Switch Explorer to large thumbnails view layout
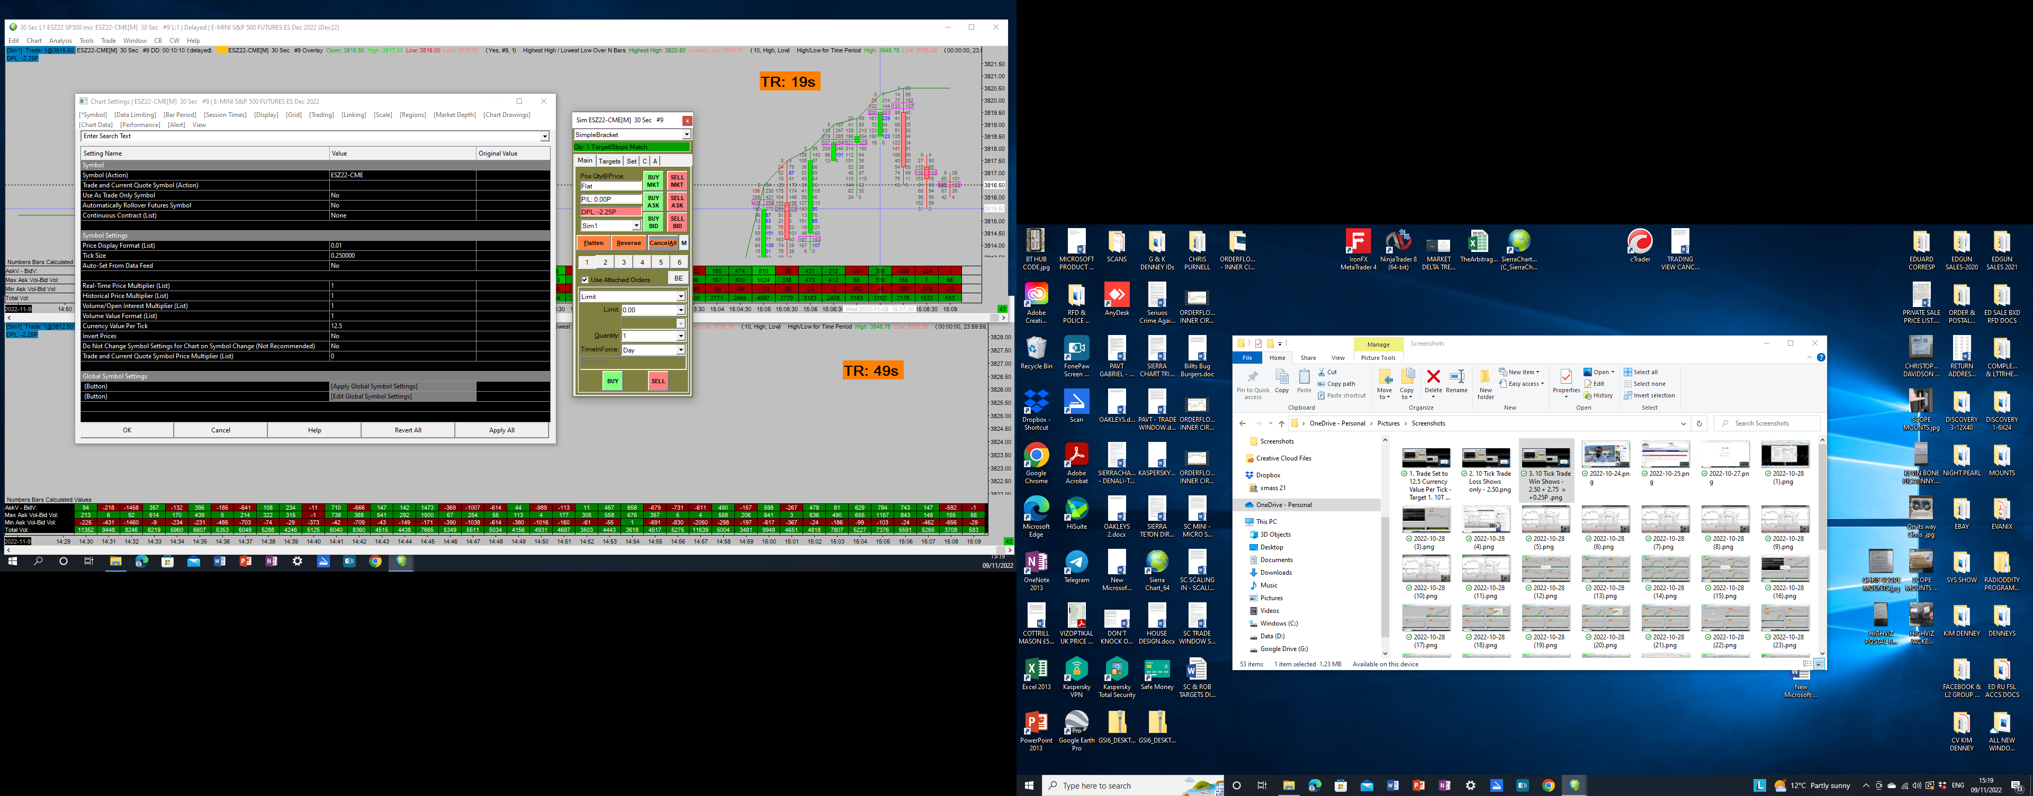The width and height of the screenshot is (2033, 796). point(1819,664)
